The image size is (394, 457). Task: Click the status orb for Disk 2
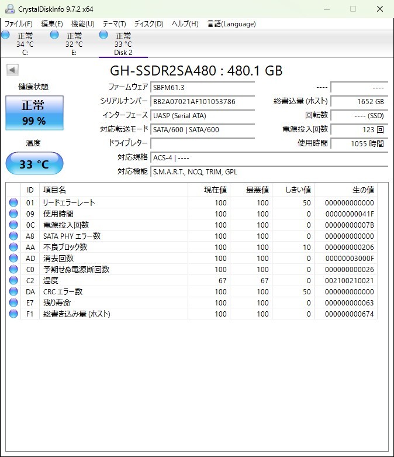coord(103,35)
